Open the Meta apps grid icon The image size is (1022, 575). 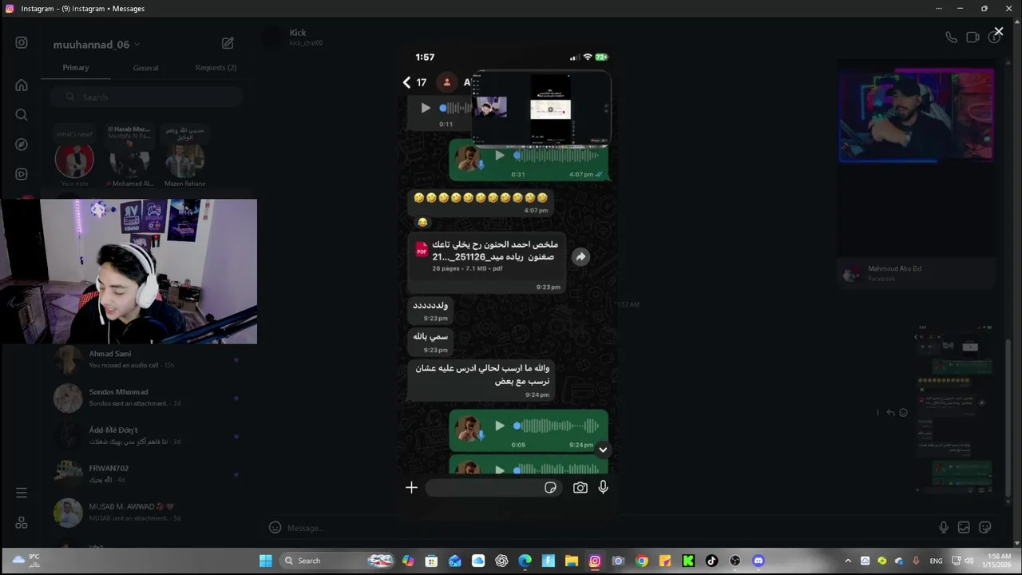coord(22,522)
